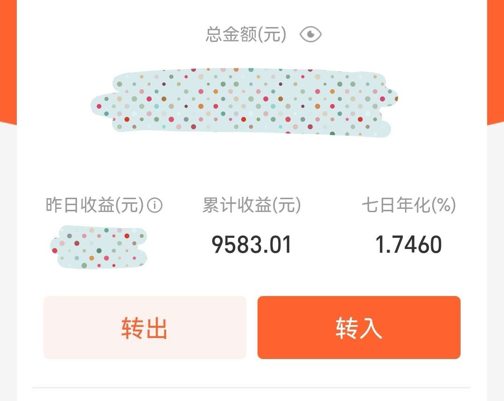Tap the 转出 button
This screenshot has height=401, width=504.
tap(145, 327)
